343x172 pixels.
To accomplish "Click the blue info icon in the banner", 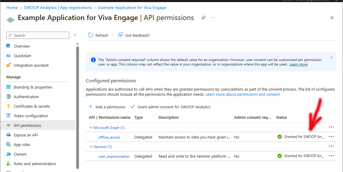I will click(x=93, y=60).
